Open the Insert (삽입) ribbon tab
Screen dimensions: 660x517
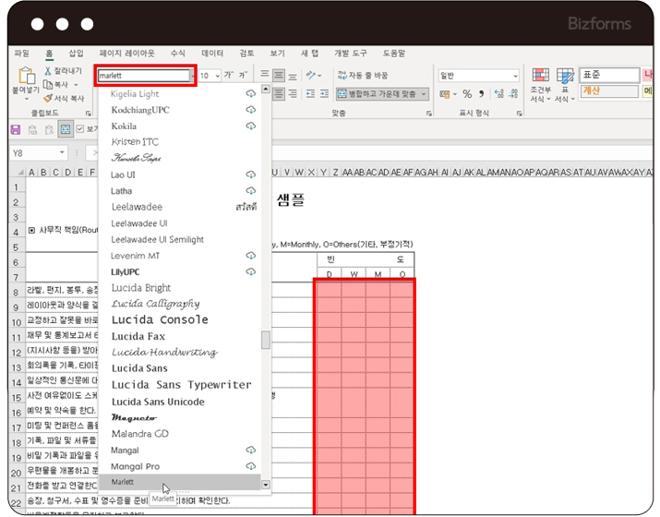click(x=76, y=54)
